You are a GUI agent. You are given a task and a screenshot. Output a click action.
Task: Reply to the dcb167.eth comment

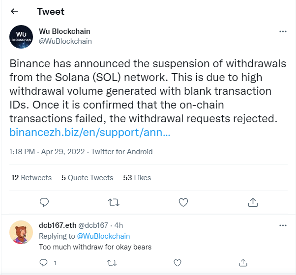44,263
